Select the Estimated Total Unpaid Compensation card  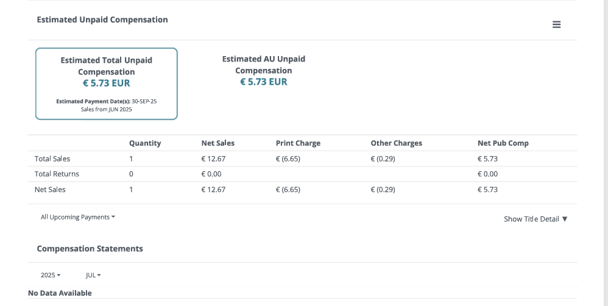click(107, 84)
